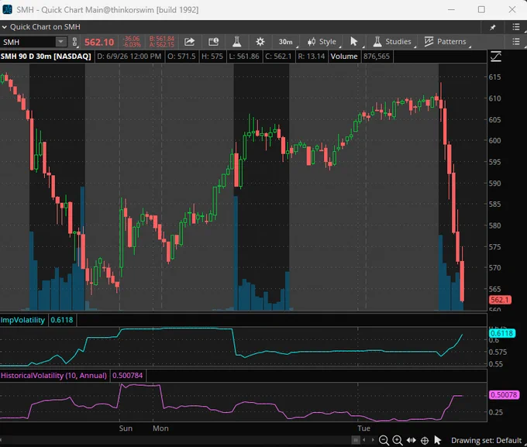Click the 876,565 volume value
The image size is (527, 447).
pos(377,57)
